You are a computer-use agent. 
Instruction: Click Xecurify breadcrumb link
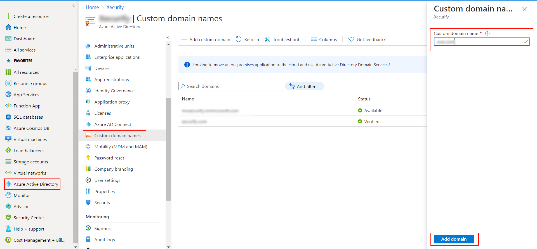coord(115,7)
